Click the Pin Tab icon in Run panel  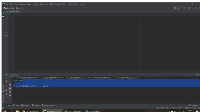click(6, 95)
